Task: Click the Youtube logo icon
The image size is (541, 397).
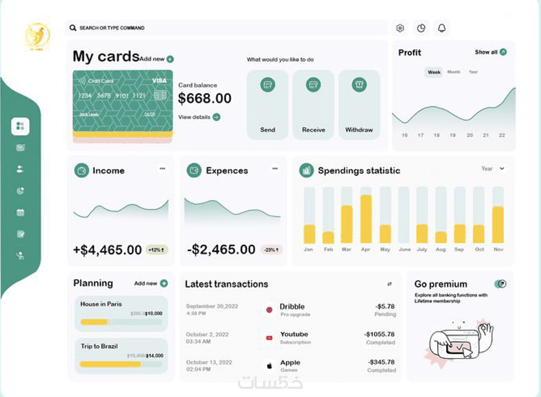Action: 269,337
